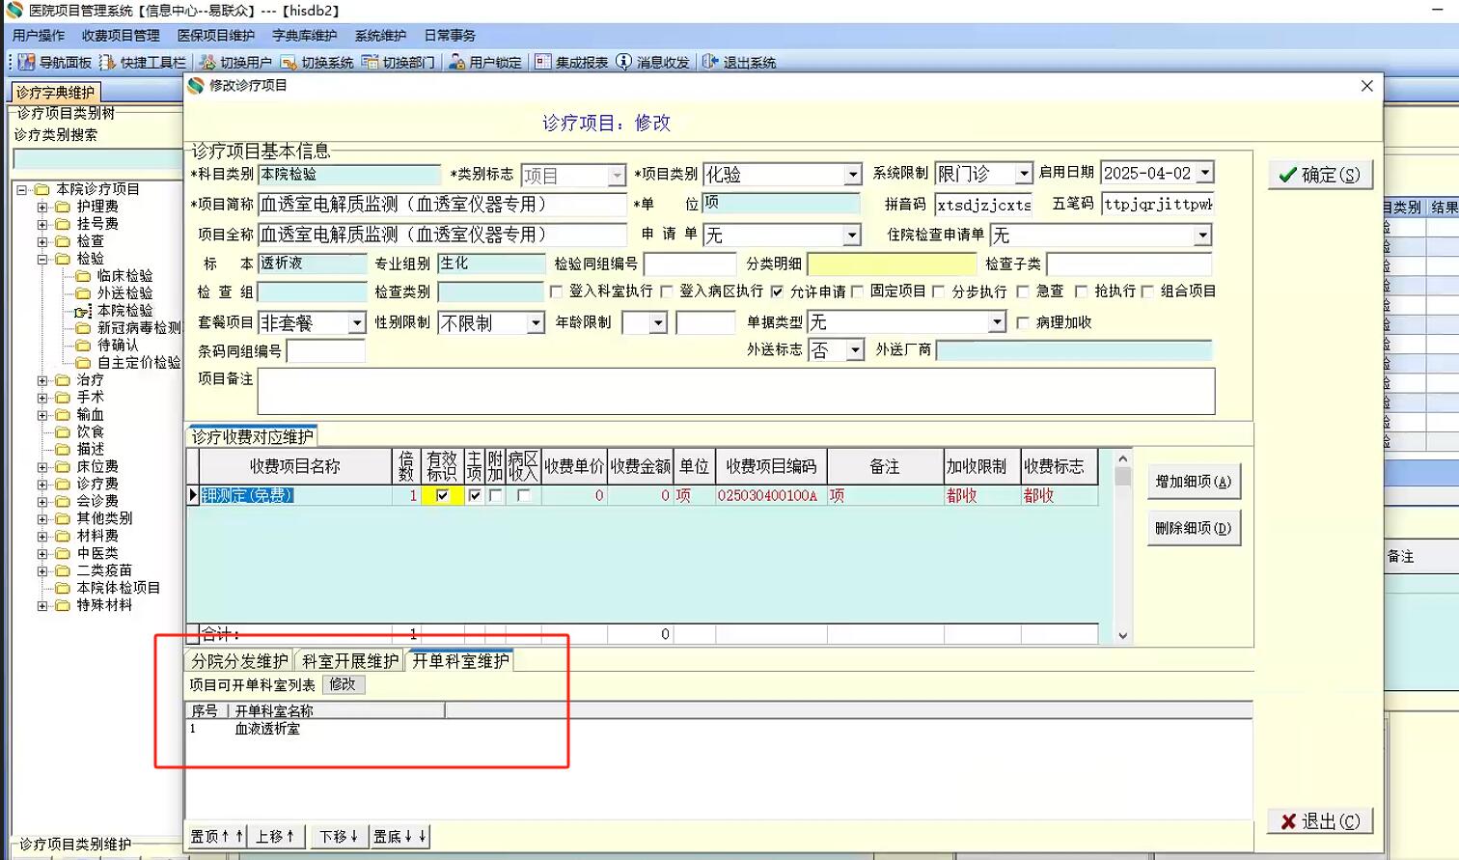The image size is (1459, 860).
Task: Open the 住院检查申请单 dropdown
Action: pyautogui.click(x=1202, y=235)
